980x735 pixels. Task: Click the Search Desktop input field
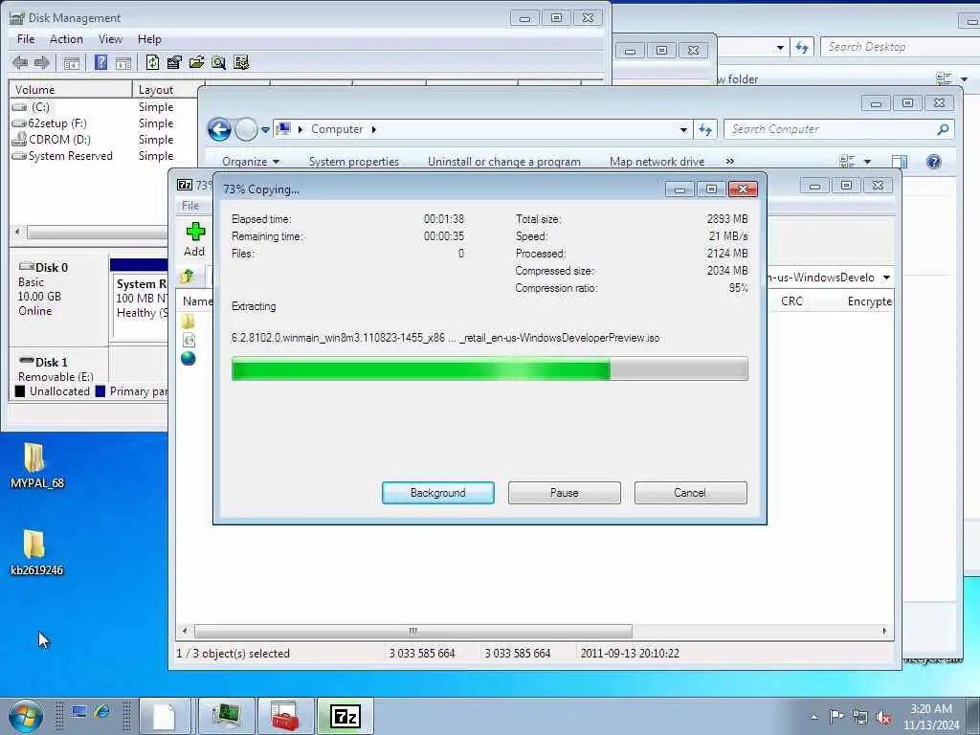click(x=900, y=47)
